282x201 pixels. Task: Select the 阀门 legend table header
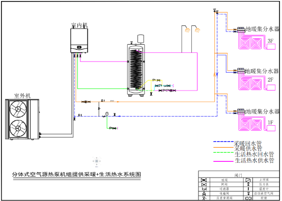238,175
